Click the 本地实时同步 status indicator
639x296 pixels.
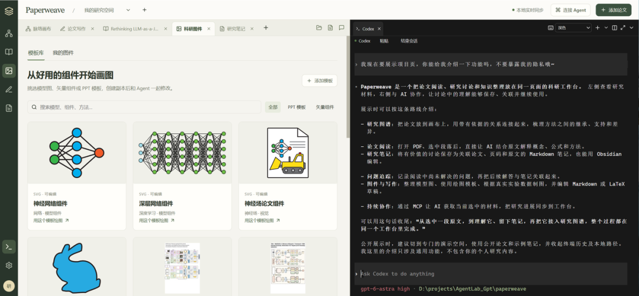tap(528, 10)
